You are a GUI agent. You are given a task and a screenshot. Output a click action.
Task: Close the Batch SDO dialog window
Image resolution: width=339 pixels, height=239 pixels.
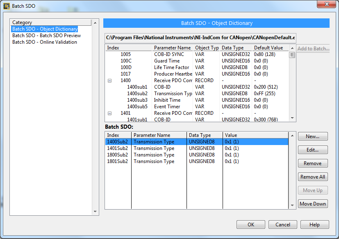326,4
